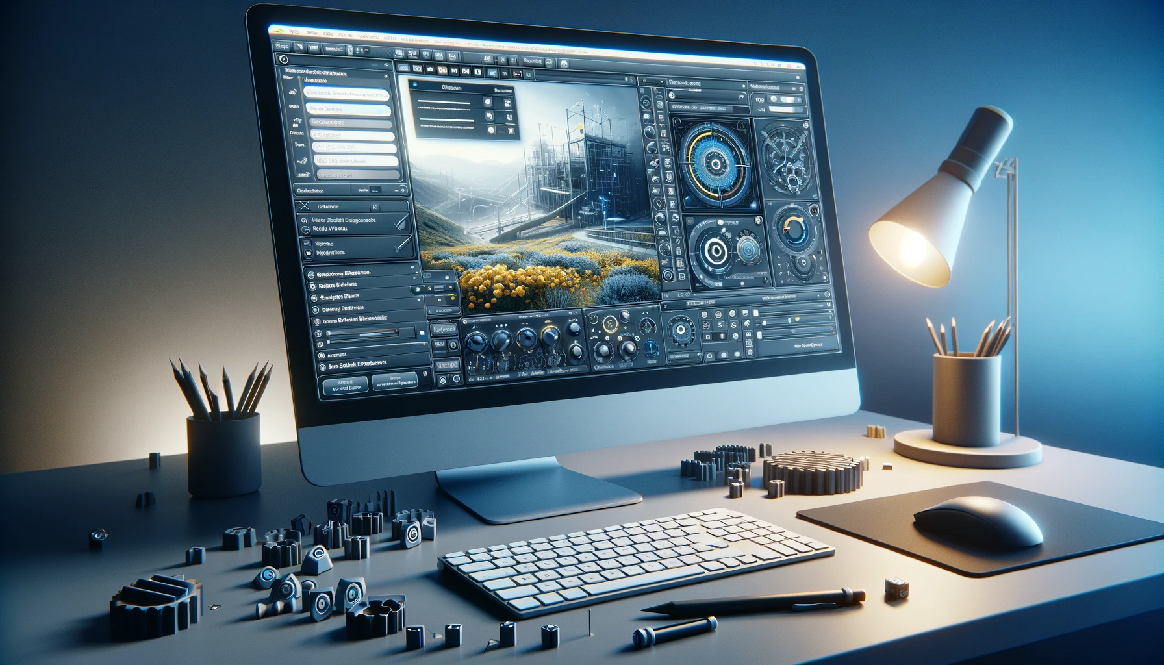The width and height of the screenshot is (1164, 665).
Task: Toggle the checkmark on the second checklist row
Action: coord(404,245)
